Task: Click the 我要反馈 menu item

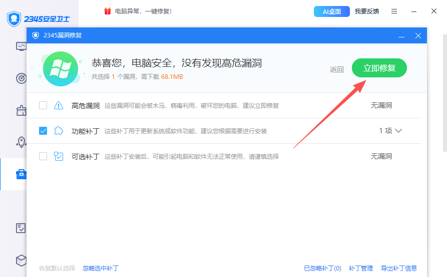Action: pyautogui.click(x=367, y=11)
